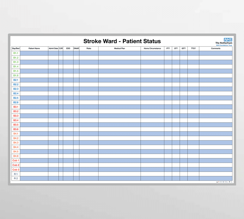Select the Admit Date column header
The image size is (244, 219).
point(53,49)
